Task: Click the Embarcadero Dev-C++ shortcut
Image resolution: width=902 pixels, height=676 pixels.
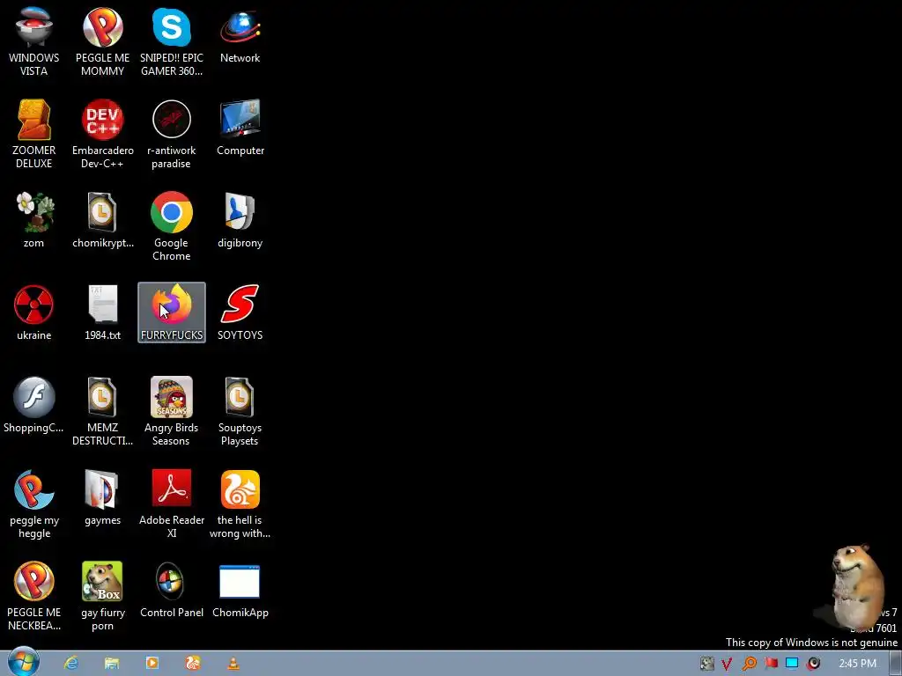Action: [x=102, y=134]
